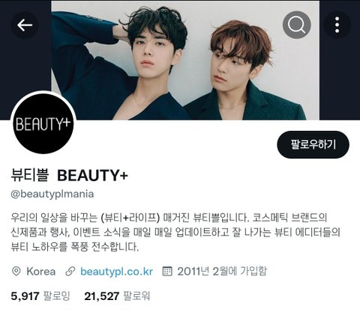Open the header banner photo
The width and height of the screenshot is (360, 312).
185,60
